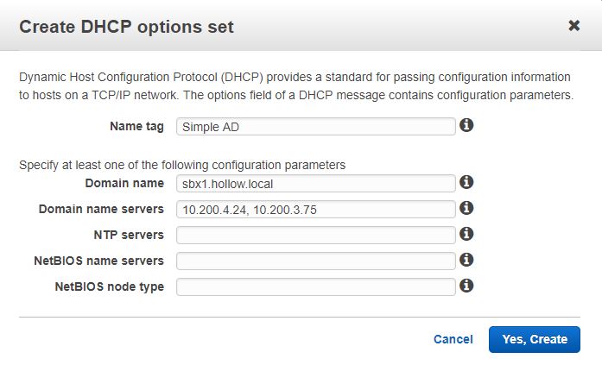This screenshot has height=365, width=602.
Task: Click the 'Domain name servers' label text
Action: pyautogui.click(x=101, y=210)
